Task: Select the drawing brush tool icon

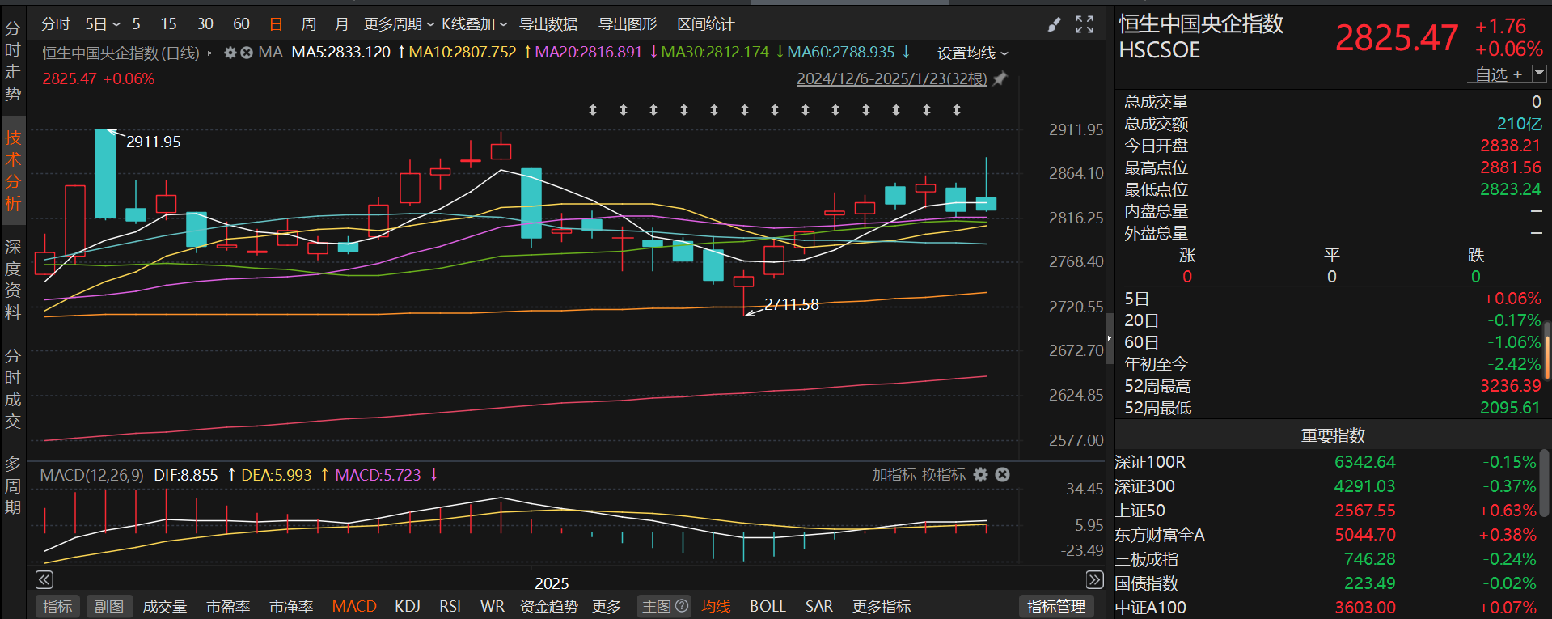Action: point(1054,25)
